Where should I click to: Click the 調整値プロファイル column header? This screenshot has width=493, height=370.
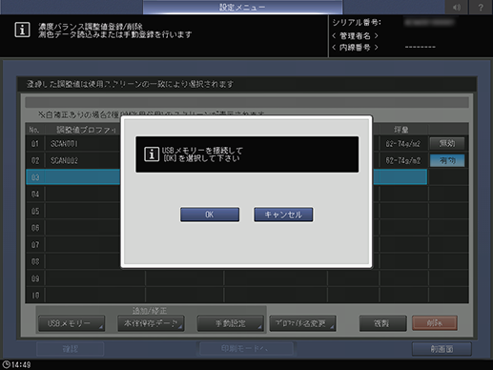[x=86, y=130]
